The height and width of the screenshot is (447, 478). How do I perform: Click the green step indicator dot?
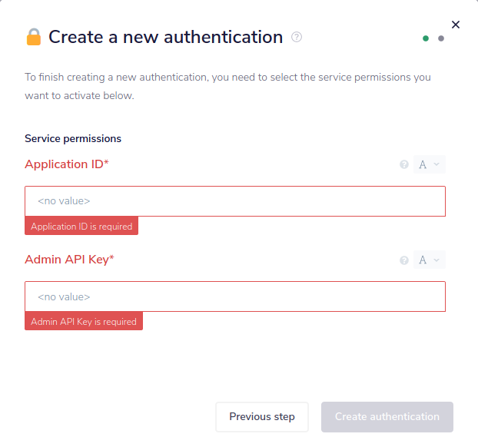pyautogui.click(x=426, y=38)
